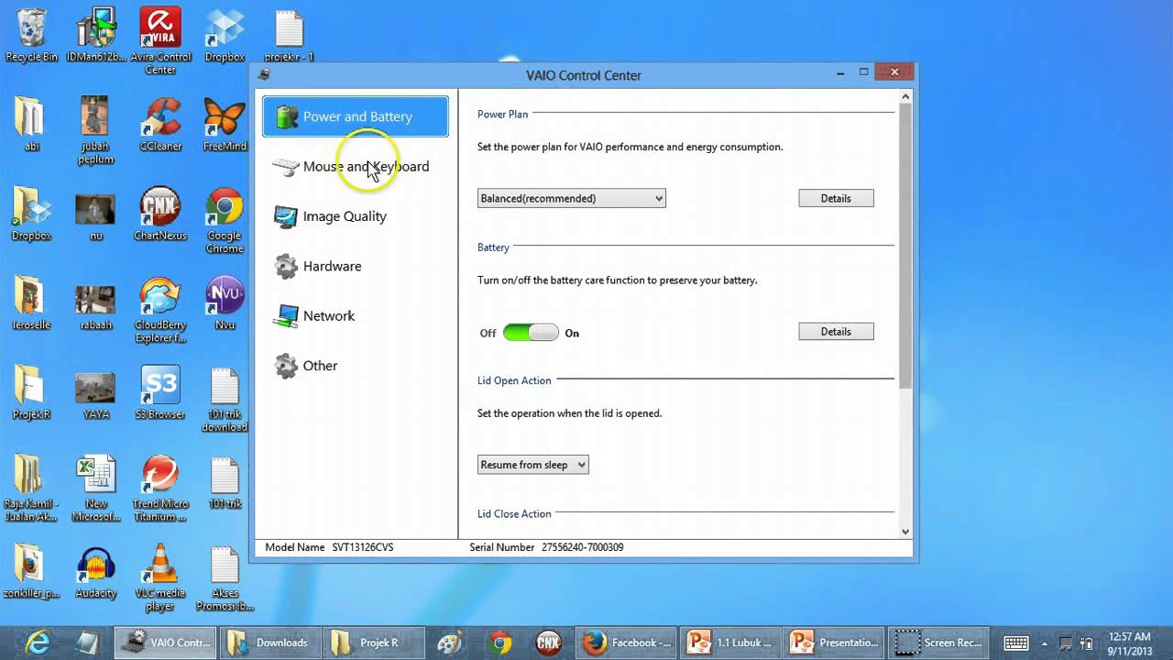Viewport: 1173px width, 660px height.
Task: Click Details button for Power Plan
Action: point(836,198)
